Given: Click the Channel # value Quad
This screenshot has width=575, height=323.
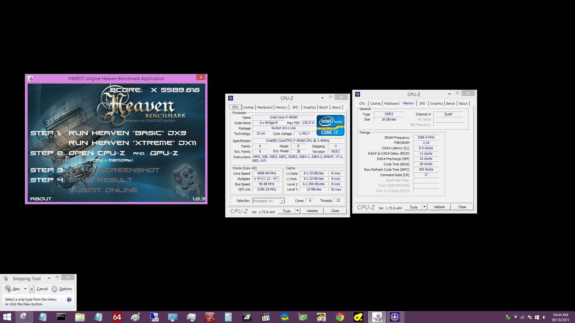Looking at the screenshot, I should 448,114.
